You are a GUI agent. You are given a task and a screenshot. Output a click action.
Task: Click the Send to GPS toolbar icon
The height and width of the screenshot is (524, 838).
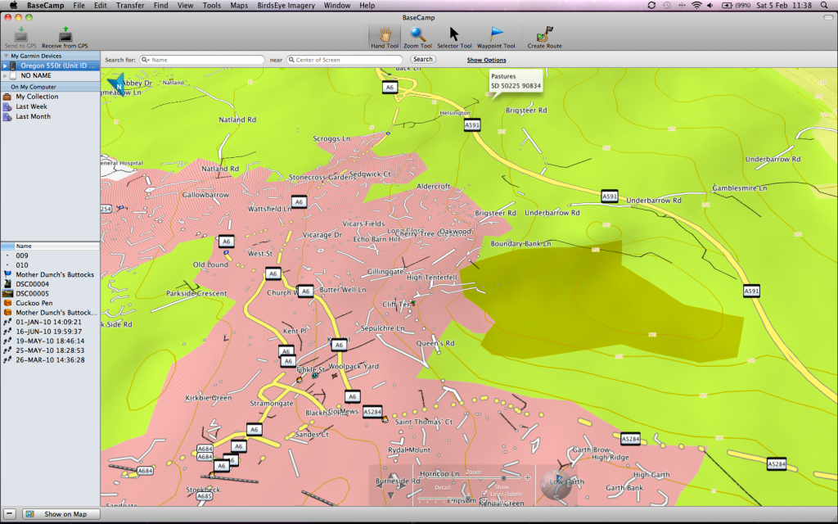coord(20,34)
